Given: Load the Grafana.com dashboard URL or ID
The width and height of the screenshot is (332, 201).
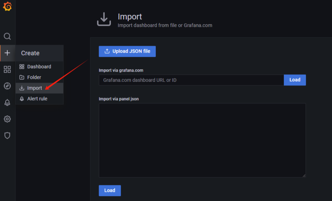Looking at the screenshot, I should tap(295, 80).
